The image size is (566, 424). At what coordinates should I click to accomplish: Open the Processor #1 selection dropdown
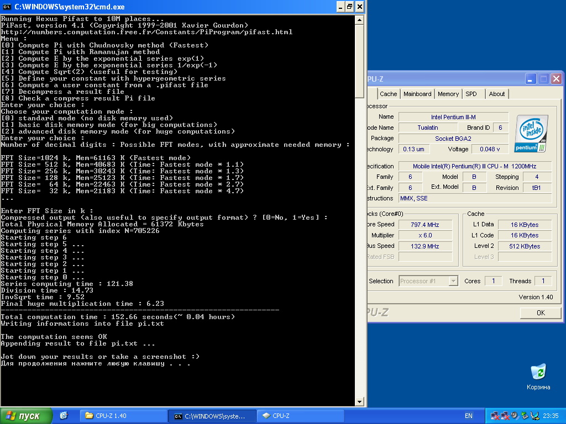(x=428, y=281)
